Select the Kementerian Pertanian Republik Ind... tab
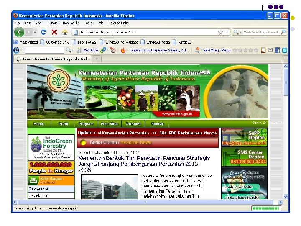 coord(53,59)
